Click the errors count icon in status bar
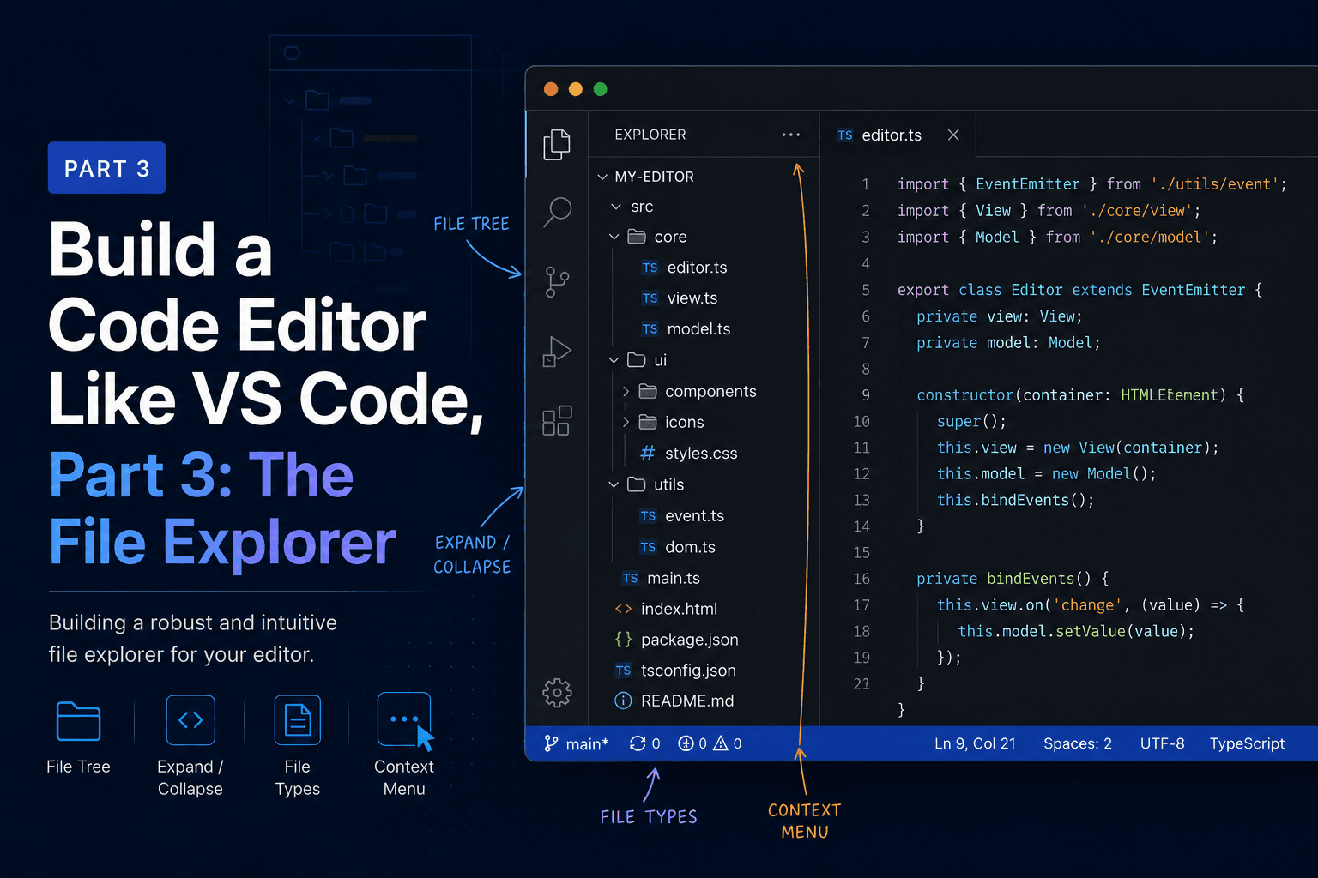Screen dimensions: 1318x878 point(686,743)
